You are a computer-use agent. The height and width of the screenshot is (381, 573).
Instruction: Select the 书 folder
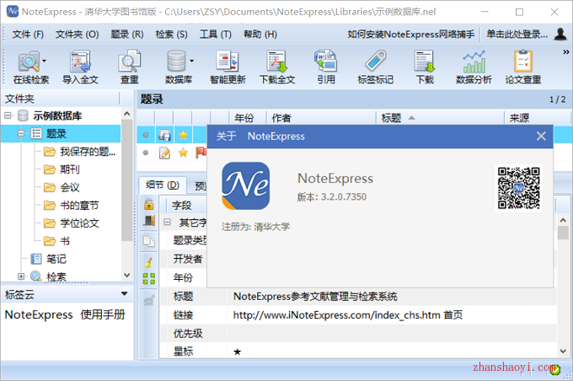point(65,241)
